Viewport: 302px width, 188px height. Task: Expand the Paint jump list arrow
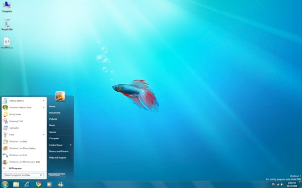pos(44,135)
